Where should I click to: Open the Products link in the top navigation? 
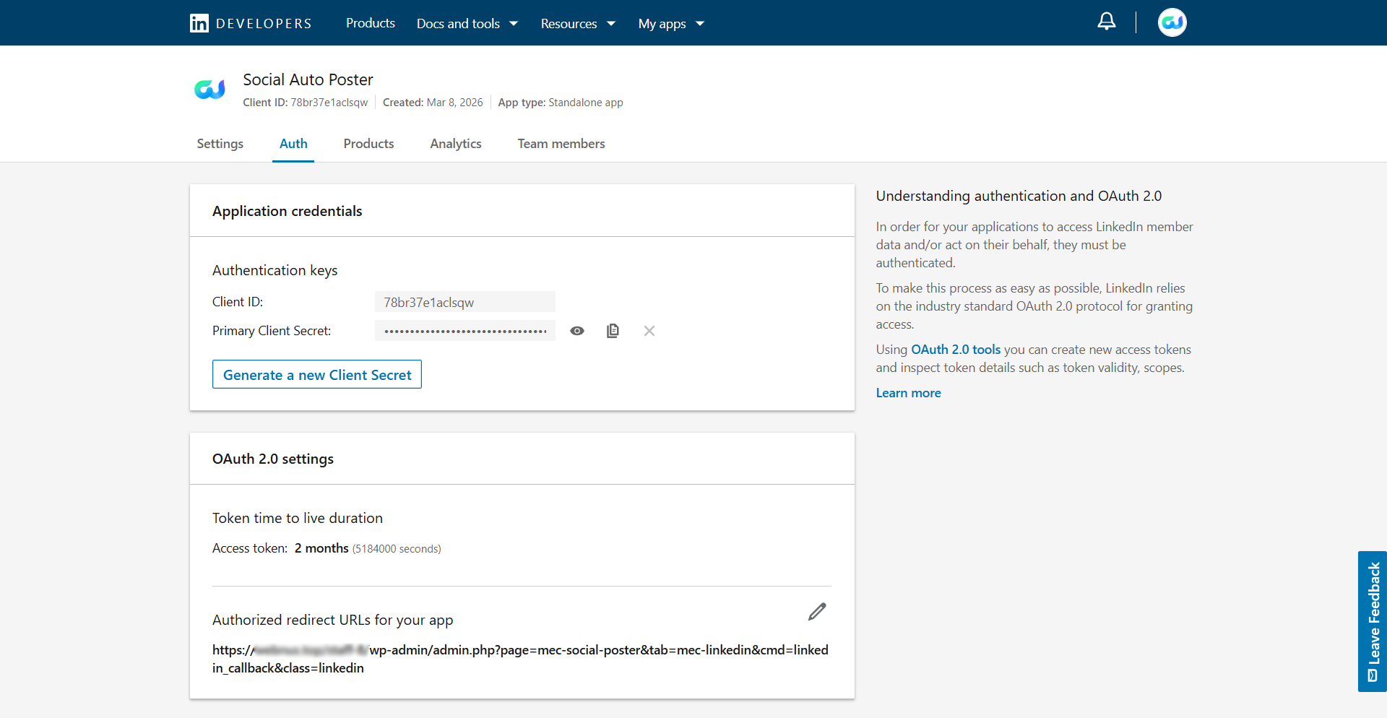pyautogui.click(x=370, y=23)
